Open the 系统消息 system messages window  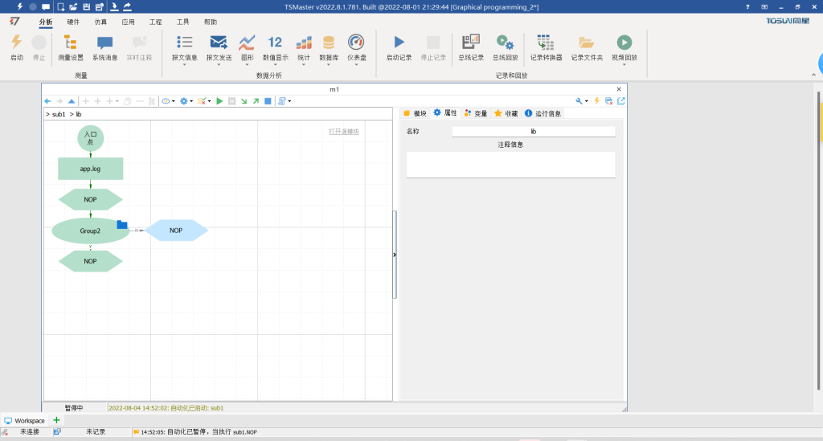(104, 43)
